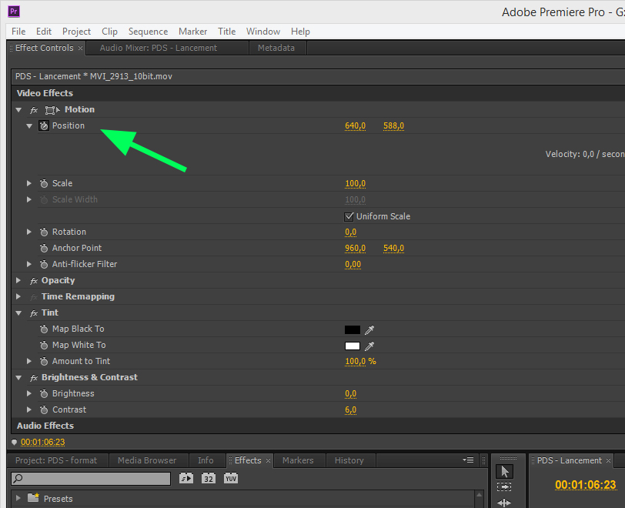The width and height of the screenshot is (625, 508).
Task: Close the Effect Controls tab
Action: click(80, 48)
